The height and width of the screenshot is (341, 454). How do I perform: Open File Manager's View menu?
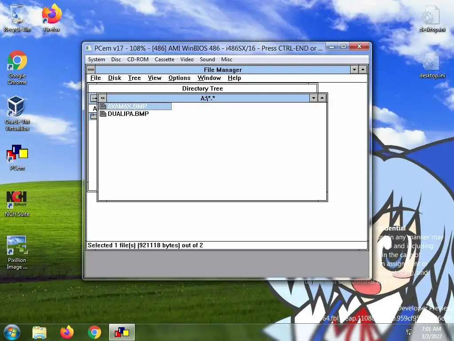point(155,78)
